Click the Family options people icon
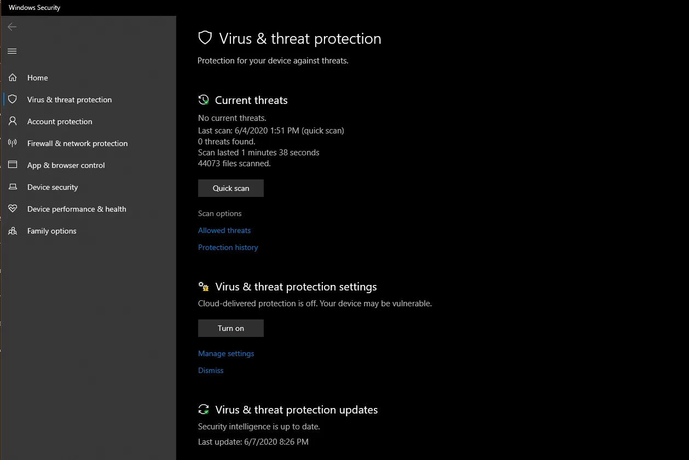This screenshot has height=460, width=689. pyautogui.click(x=13, y=231)
